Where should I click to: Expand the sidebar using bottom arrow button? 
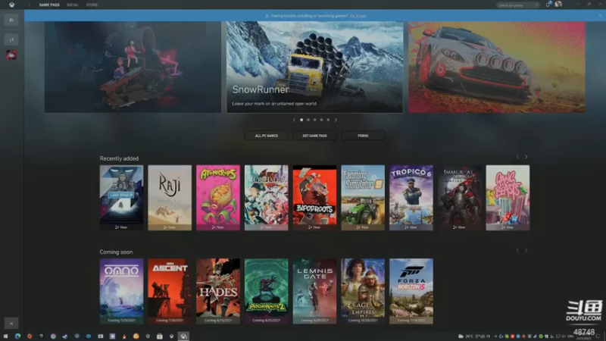coord(11,324)
